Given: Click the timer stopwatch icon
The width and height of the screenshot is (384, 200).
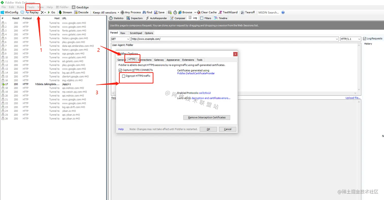Looking at the screenshot, I should (175, 12).
